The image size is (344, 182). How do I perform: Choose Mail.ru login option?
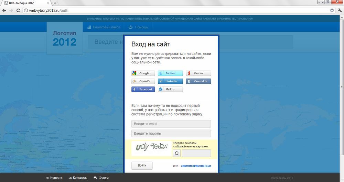click(170, 89)
